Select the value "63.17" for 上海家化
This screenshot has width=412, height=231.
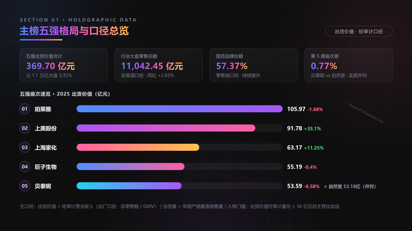[295, 148]
